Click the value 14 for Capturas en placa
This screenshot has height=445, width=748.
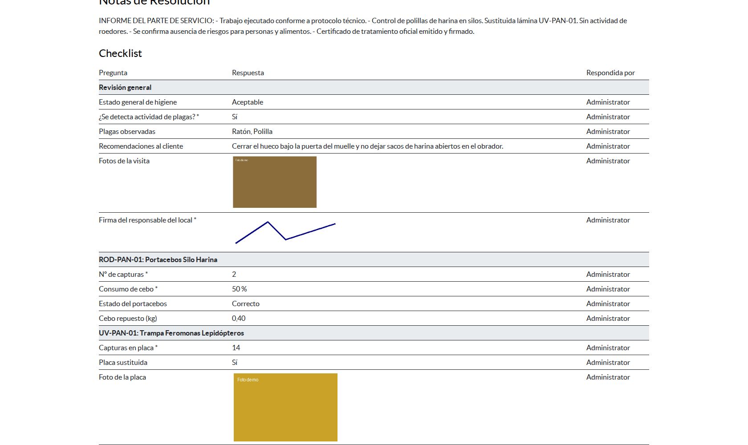[x=236, y=348]
